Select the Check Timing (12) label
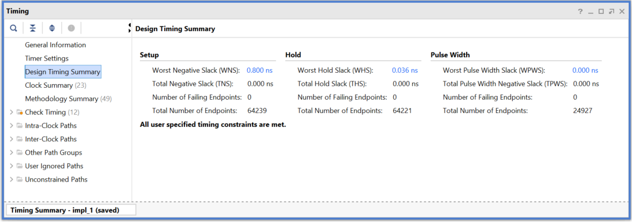 click(52, 112)
